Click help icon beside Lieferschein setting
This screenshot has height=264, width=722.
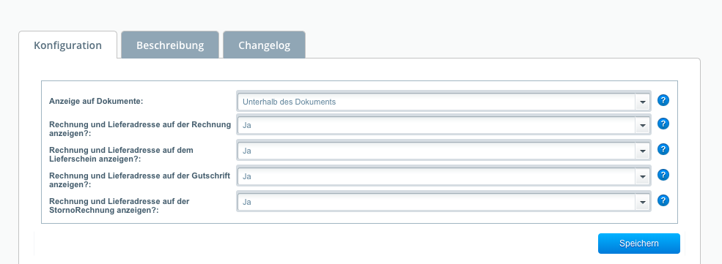point(663,149)
